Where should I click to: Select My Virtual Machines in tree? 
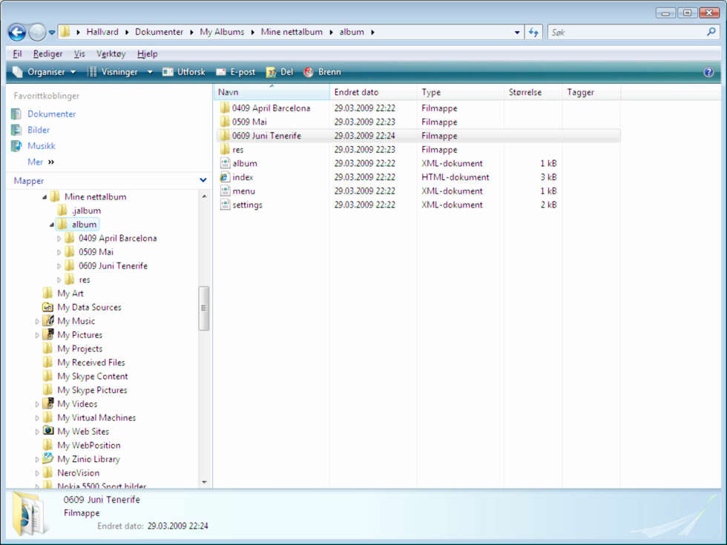tap(96, 418)
